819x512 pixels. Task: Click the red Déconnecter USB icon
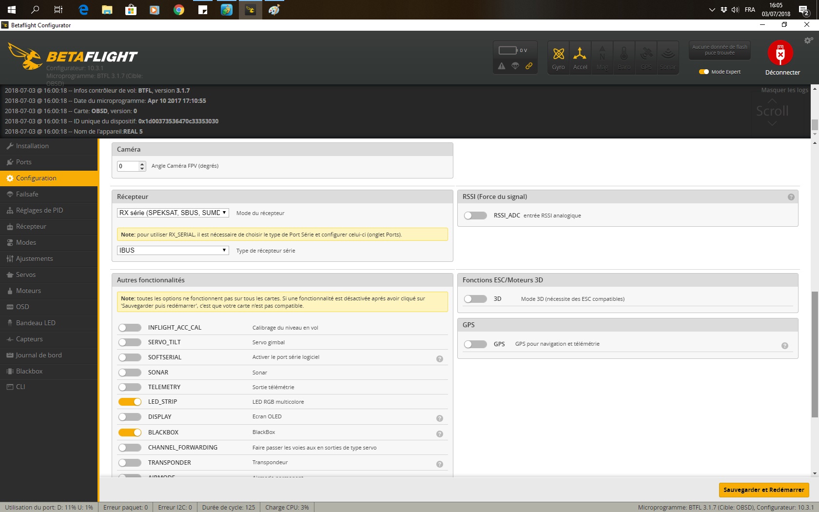click(780, 53)
